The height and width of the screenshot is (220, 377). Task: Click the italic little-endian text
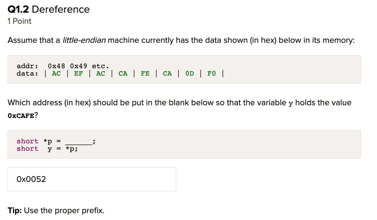click(84, 40)
